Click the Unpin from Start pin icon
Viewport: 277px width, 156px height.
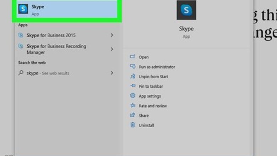[133, 76]
